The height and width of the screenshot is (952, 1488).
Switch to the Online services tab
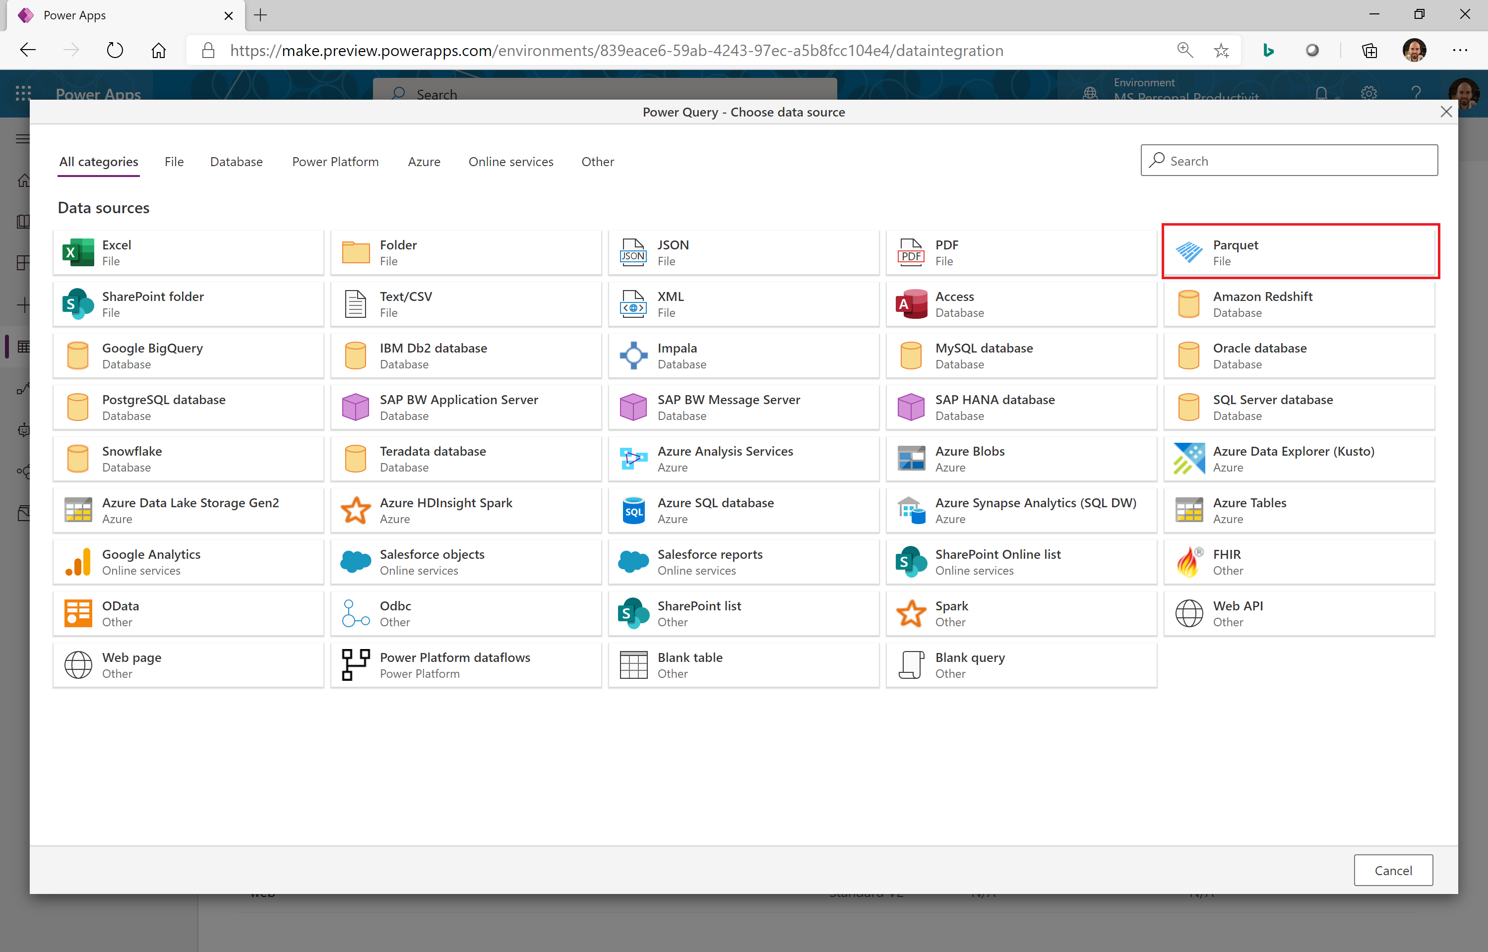click(510, 161)
